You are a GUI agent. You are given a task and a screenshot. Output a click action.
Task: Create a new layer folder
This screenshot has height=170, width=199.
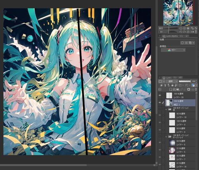click(x=178, y=90)
